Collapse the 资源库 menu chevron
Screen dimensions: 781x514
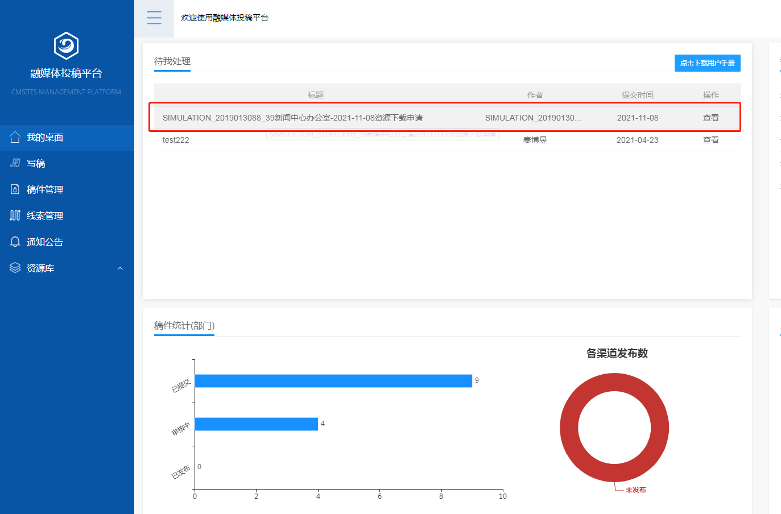click(120, 268)
